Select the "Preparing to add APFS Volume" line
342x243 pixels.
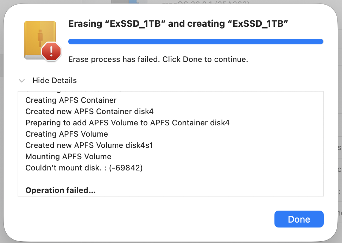pyautogui.click(x=127, y=123)
